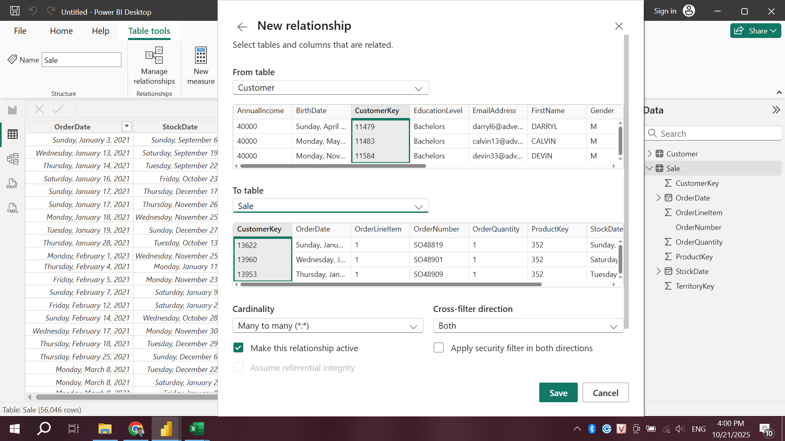The width and height of the screenshot is (785, 441).
Task: Open the Cross-filter direction dropdown
Action: click(x=528, y=326)
